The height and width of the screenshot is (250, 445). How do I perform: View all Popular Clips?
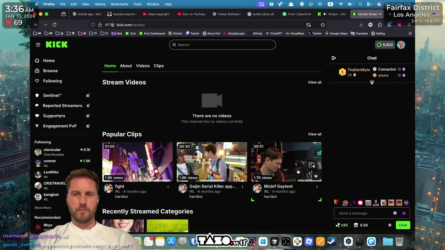(315, 134)
